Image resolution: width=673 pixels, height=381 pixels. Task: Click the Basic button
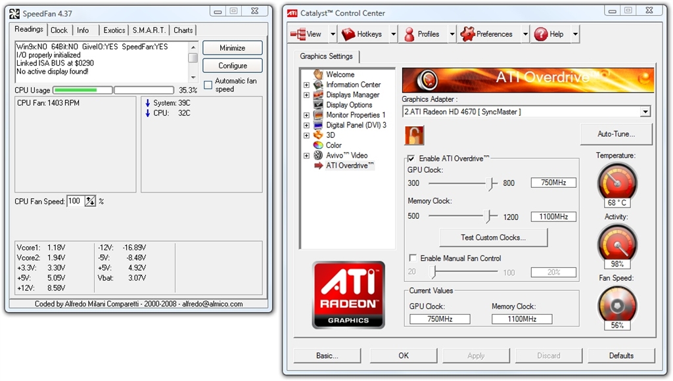click(327, 355)
